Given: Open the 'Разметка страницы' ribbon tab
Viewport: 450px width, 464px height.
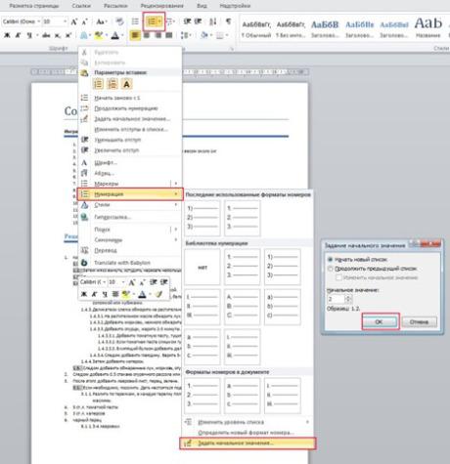Looking at the screenshot, I should coord(34,6).
